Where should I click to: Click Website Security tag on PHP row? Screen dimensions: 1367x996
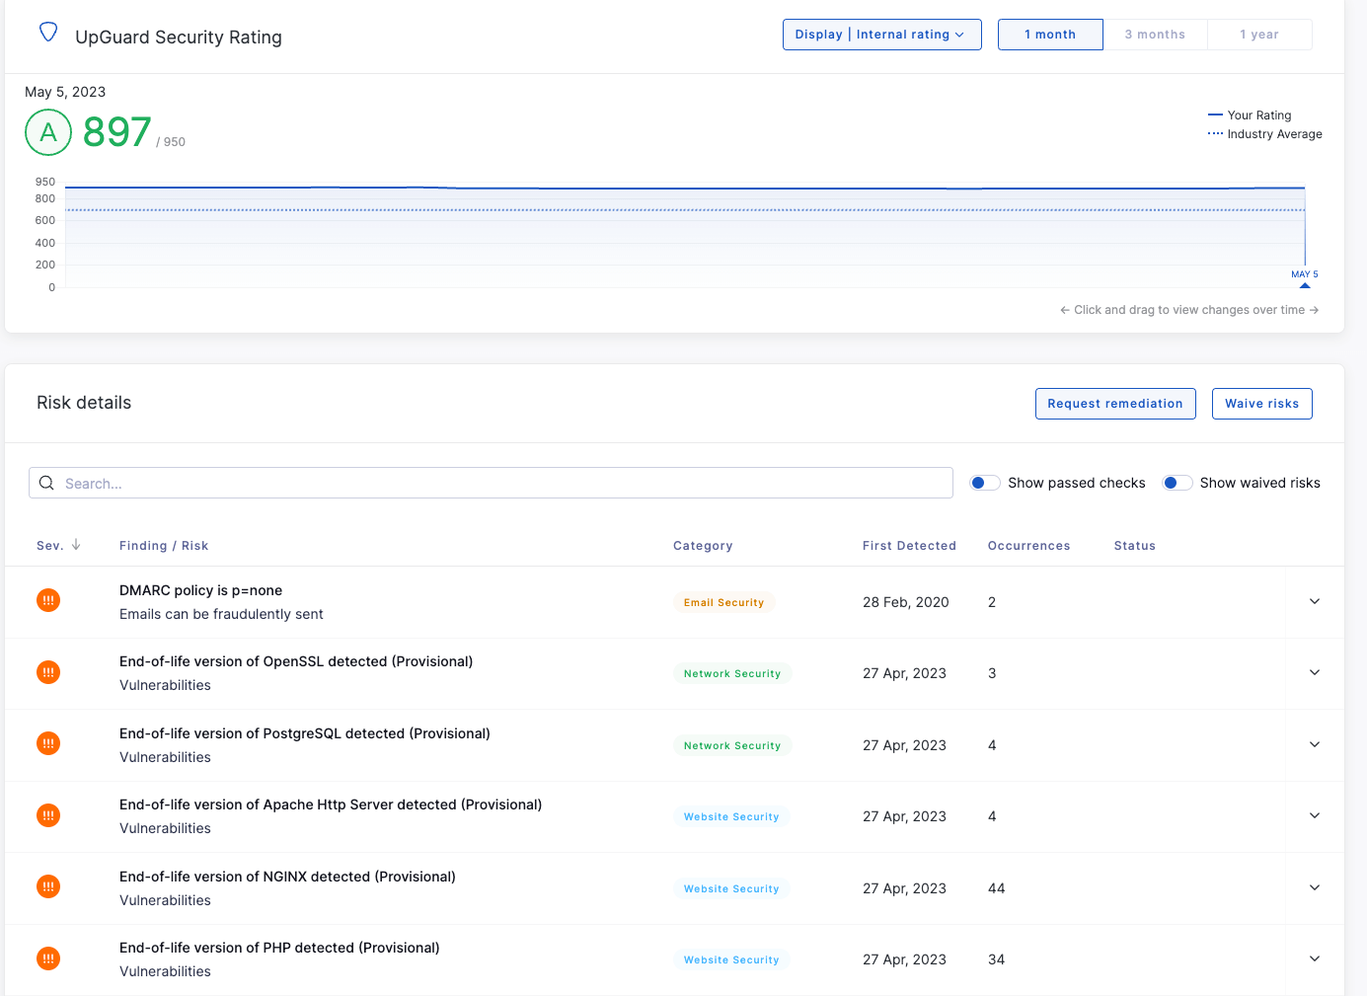point(731,959)
